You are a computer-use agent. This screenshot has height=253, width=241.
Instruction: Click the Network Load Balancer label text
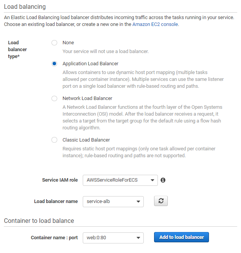click(87, 98)
